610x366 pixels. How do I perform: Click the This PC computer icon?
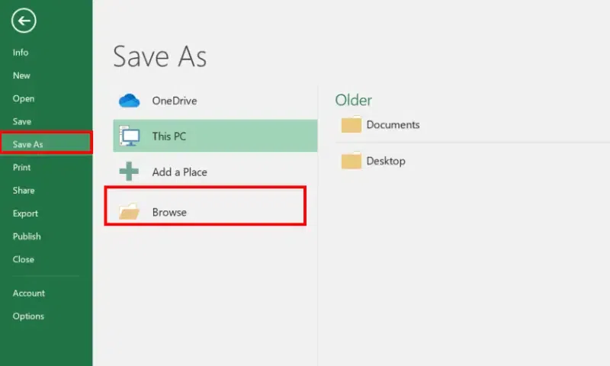pyautogui.click(x=129, y=136)
